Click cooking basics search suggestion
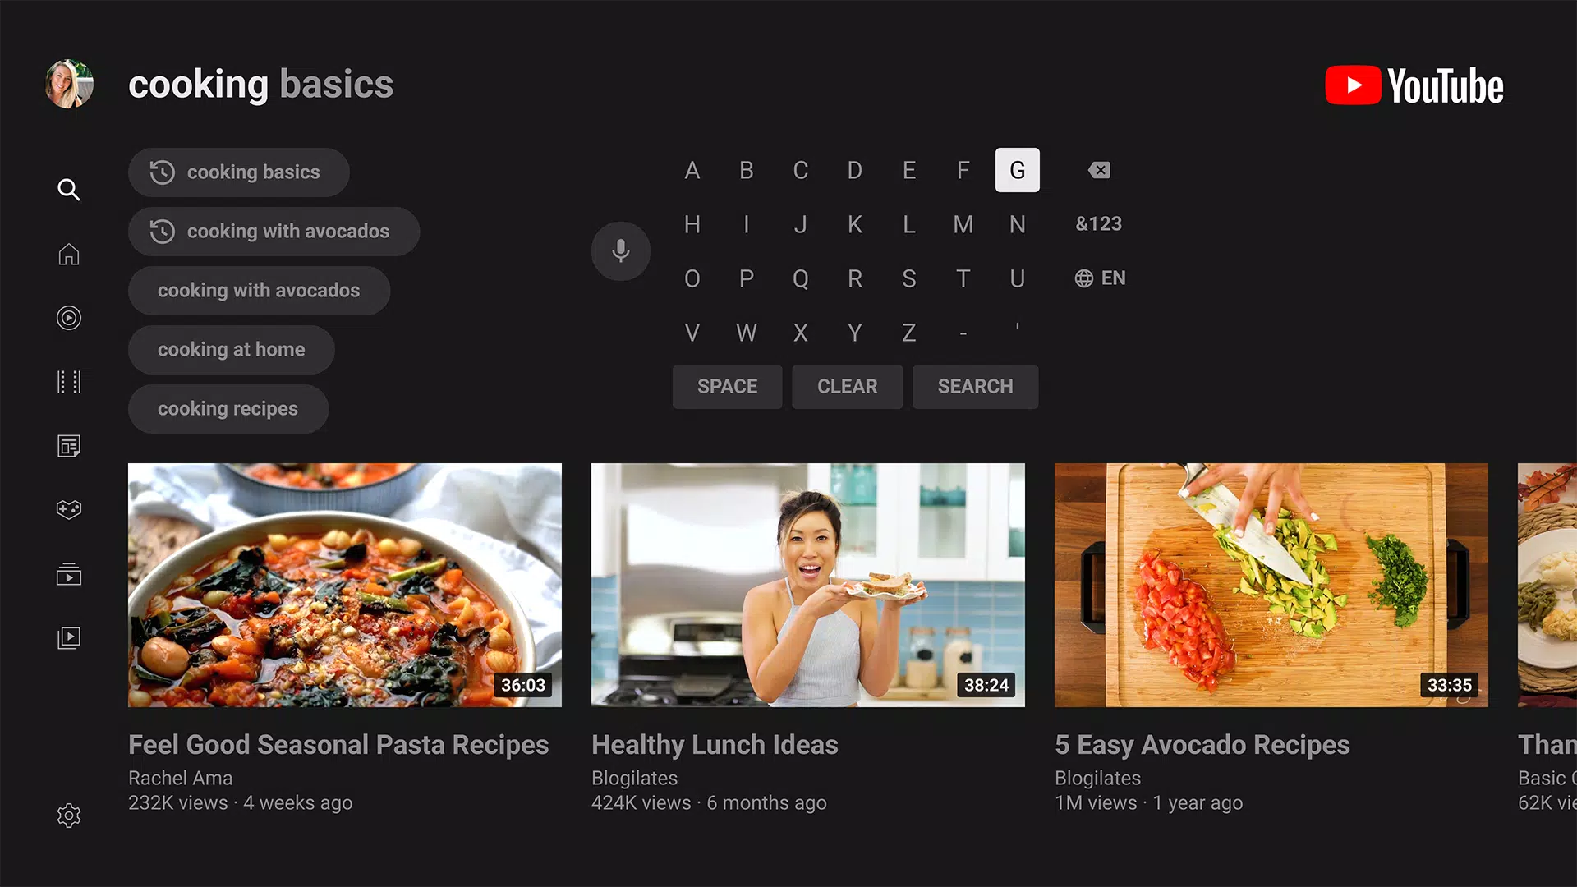 pos(238,171)
